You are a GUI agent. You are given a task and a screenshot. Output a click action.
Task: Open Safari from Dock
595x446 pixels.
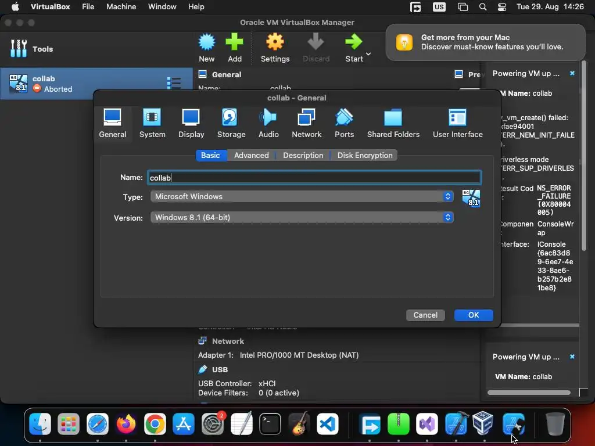pos(98,423)
